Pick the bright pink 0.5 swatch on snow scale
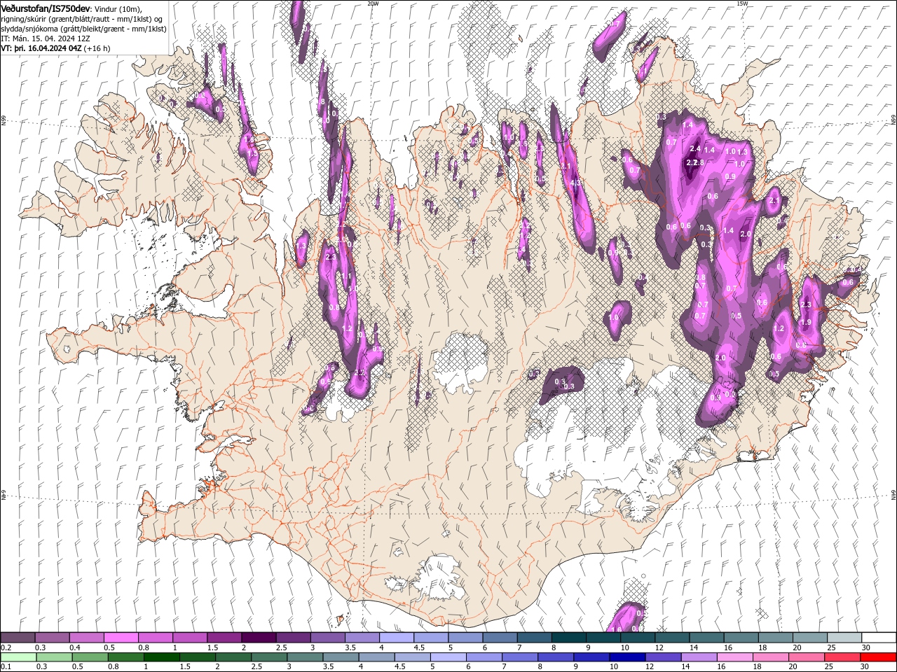Screen dimensions: 897x672 pos(121,638)
